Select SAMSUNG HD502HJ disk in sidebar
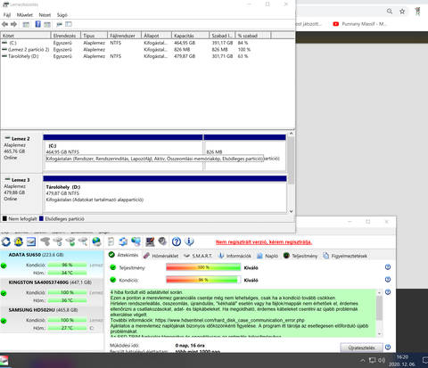428x368 pixels. pyautogui.click(x=52, y=319)
